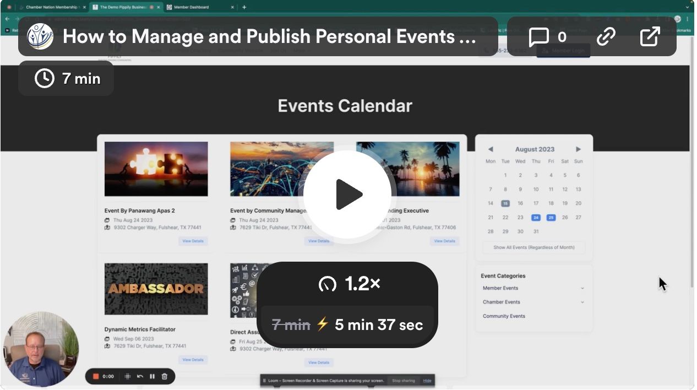Click Stop sharing in Loom bar
Screen dimensions: 697x390
pyautogui.click(x=404, y=381)
